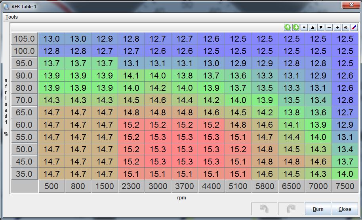
Task: Select the cell at 500 rpm, 105.0 load
Action: pyautogui.click(x=51, y=39)
